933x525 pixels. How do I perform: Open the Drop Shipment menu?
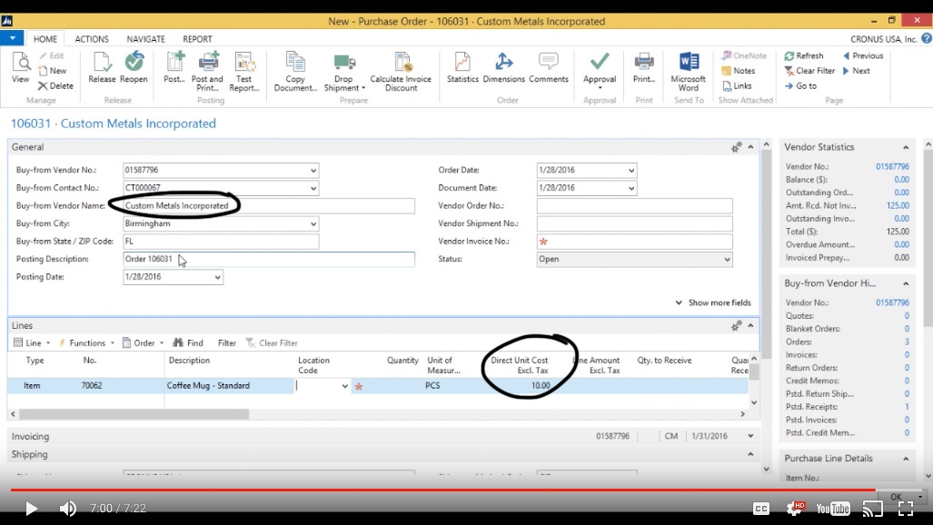344,72
